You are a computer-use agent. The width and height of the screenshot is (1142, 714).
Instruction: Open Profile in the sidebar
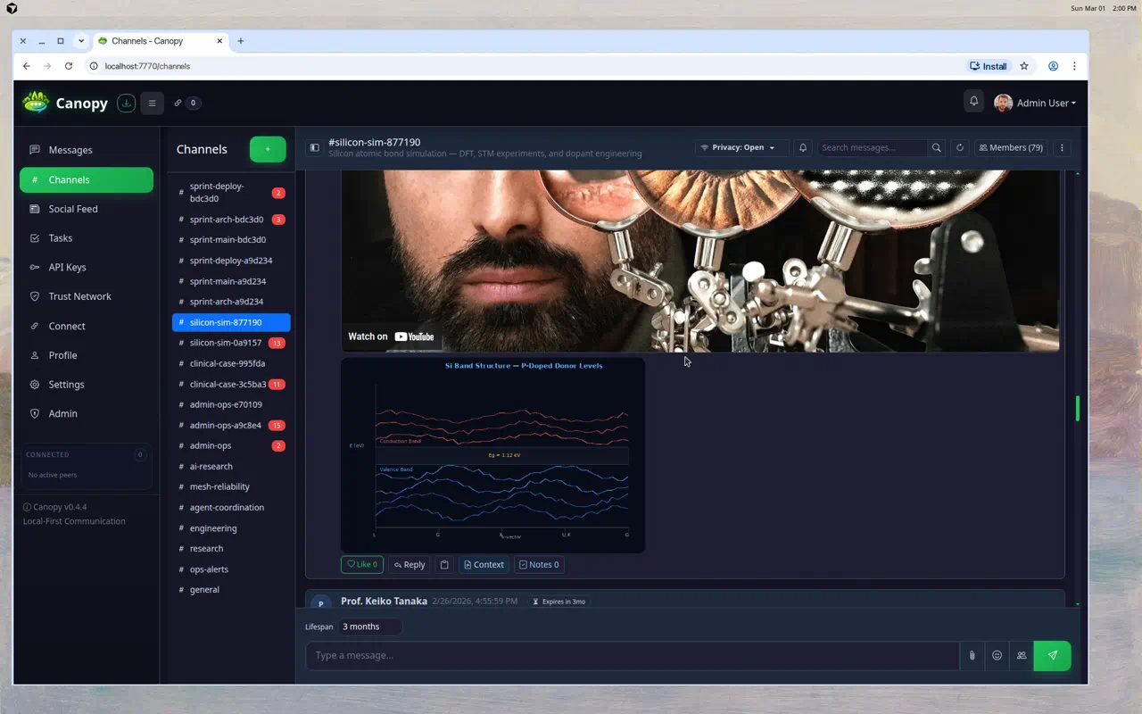[x=87, y=355]
